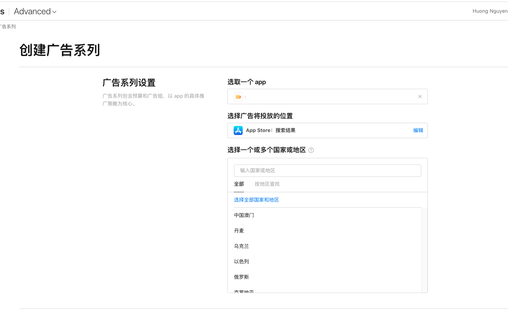Switch to the 全部 tab
Screen dimensions: 508x315
tap(239, 184)
